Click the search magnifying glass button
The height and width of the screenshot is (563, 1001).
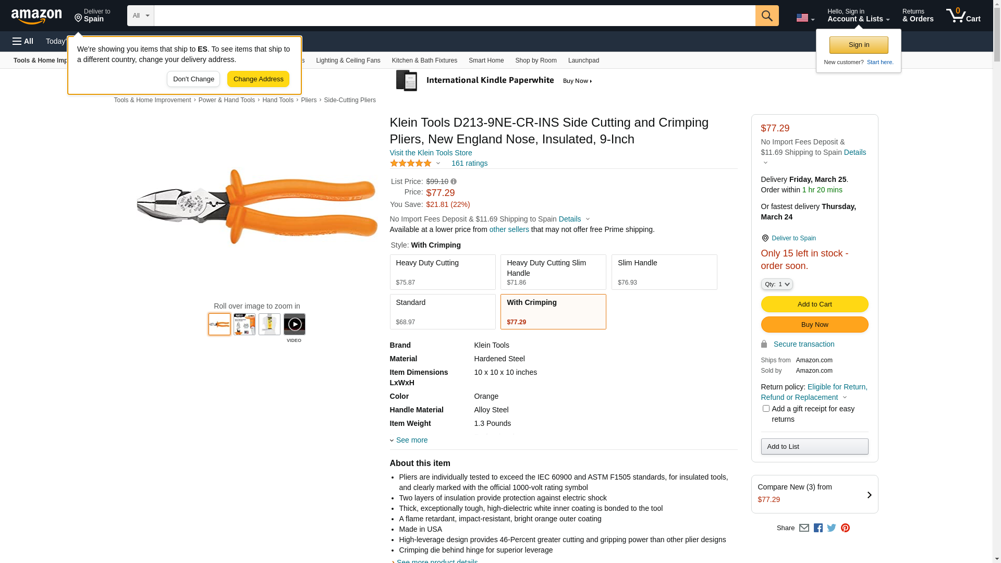pos(766,16)
